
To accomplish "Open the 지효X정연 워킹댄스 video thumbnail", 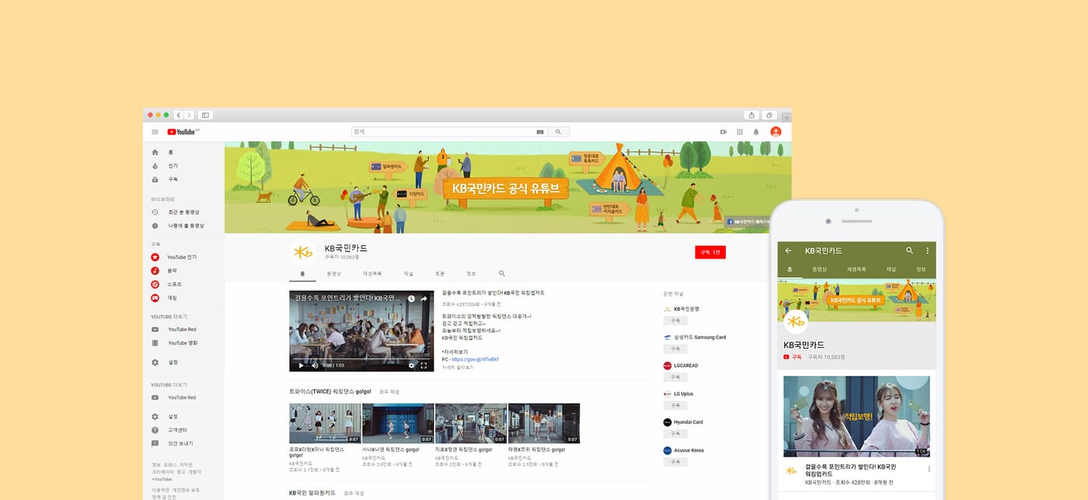I will point(471,423).
